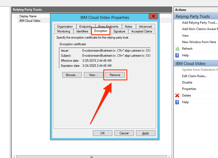The image size is (218, 158).
Task: Confirm the dialog with OK
Action: click(102, 133)
